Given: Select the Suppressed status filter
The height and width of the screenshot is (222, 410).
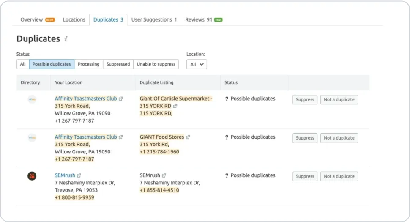Looking at the screenshot, I should (x=118, y=64).
